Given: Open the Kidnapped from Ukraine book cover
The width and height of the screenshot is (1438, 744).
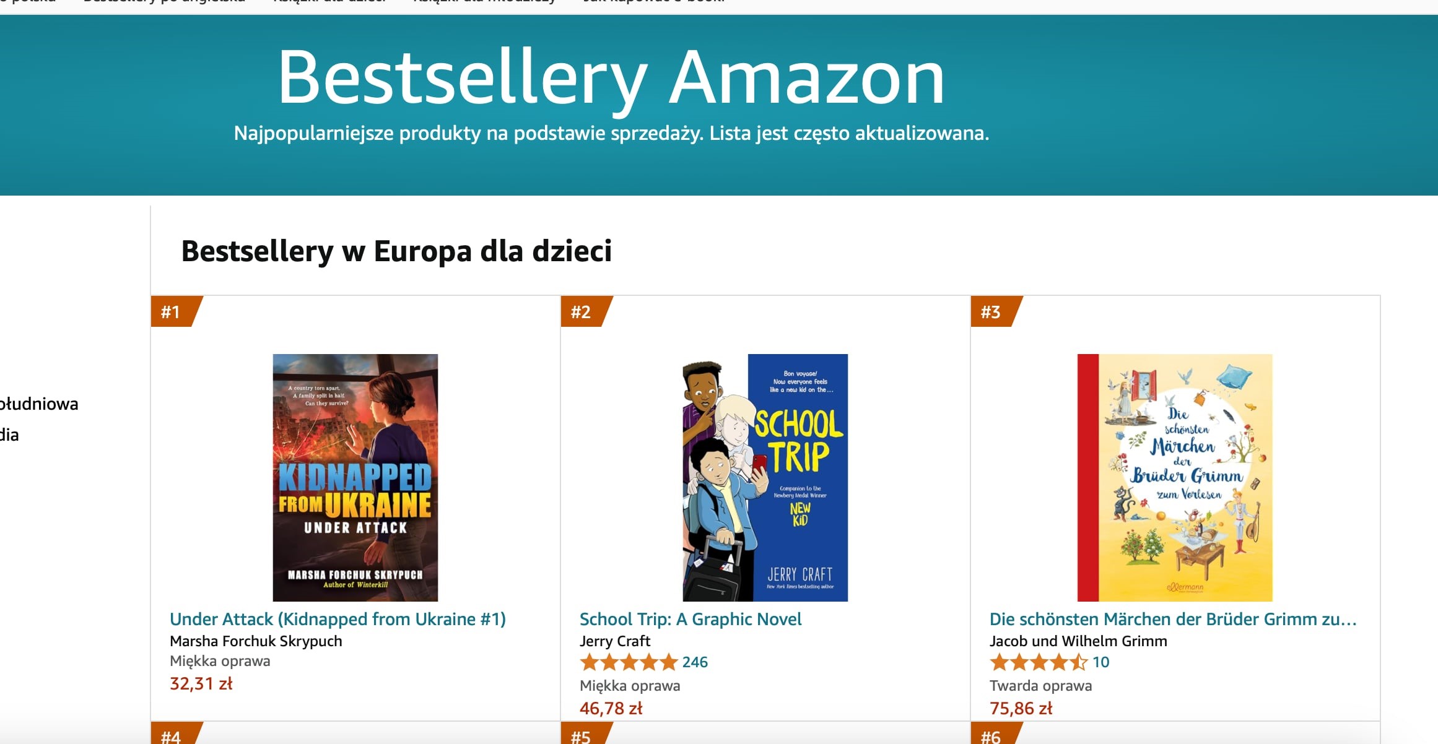Looking at the screenshot, I should pos(355,477).
